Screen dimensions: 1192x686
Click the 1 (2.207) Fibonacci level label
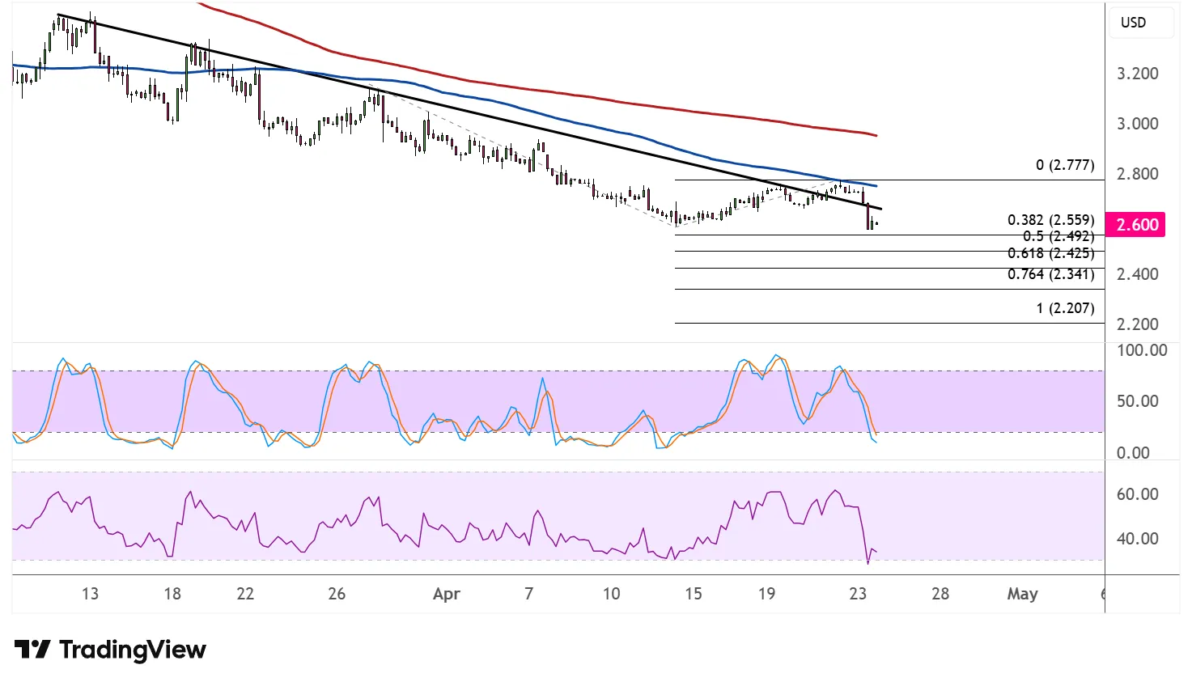pos(1064,308)
